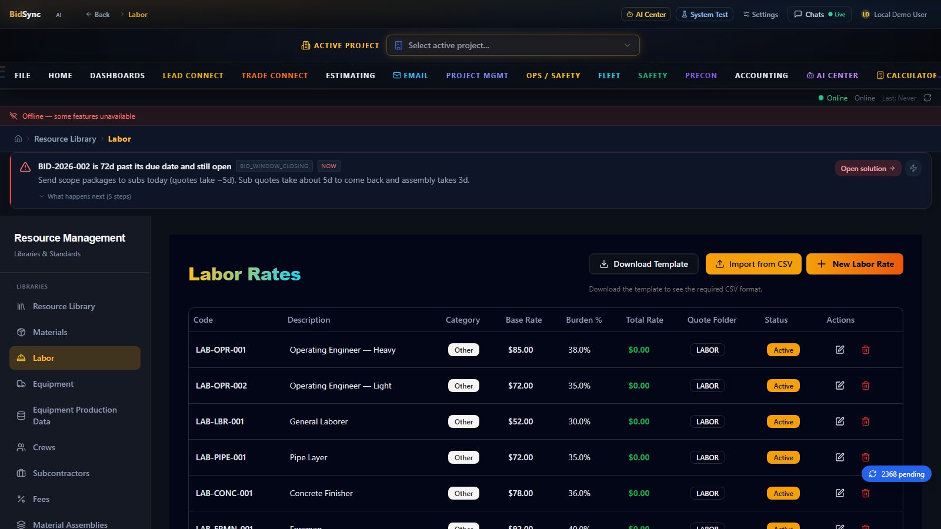Open System Test
Image resolution: width=941 pixels, height=529 pixels.
point(704,14)
